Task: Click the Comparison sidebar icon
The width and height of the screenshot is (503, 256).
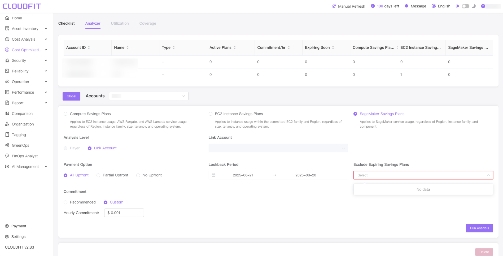Action: (x=7, y=114)
